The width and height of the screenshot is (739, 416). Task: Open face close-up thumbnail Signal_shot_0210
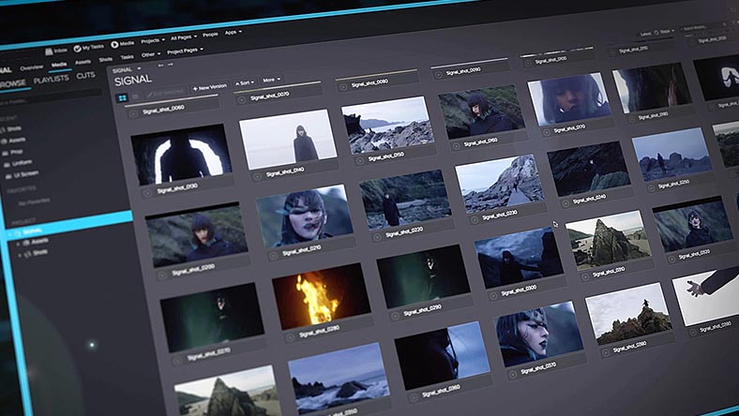[305, 215]
